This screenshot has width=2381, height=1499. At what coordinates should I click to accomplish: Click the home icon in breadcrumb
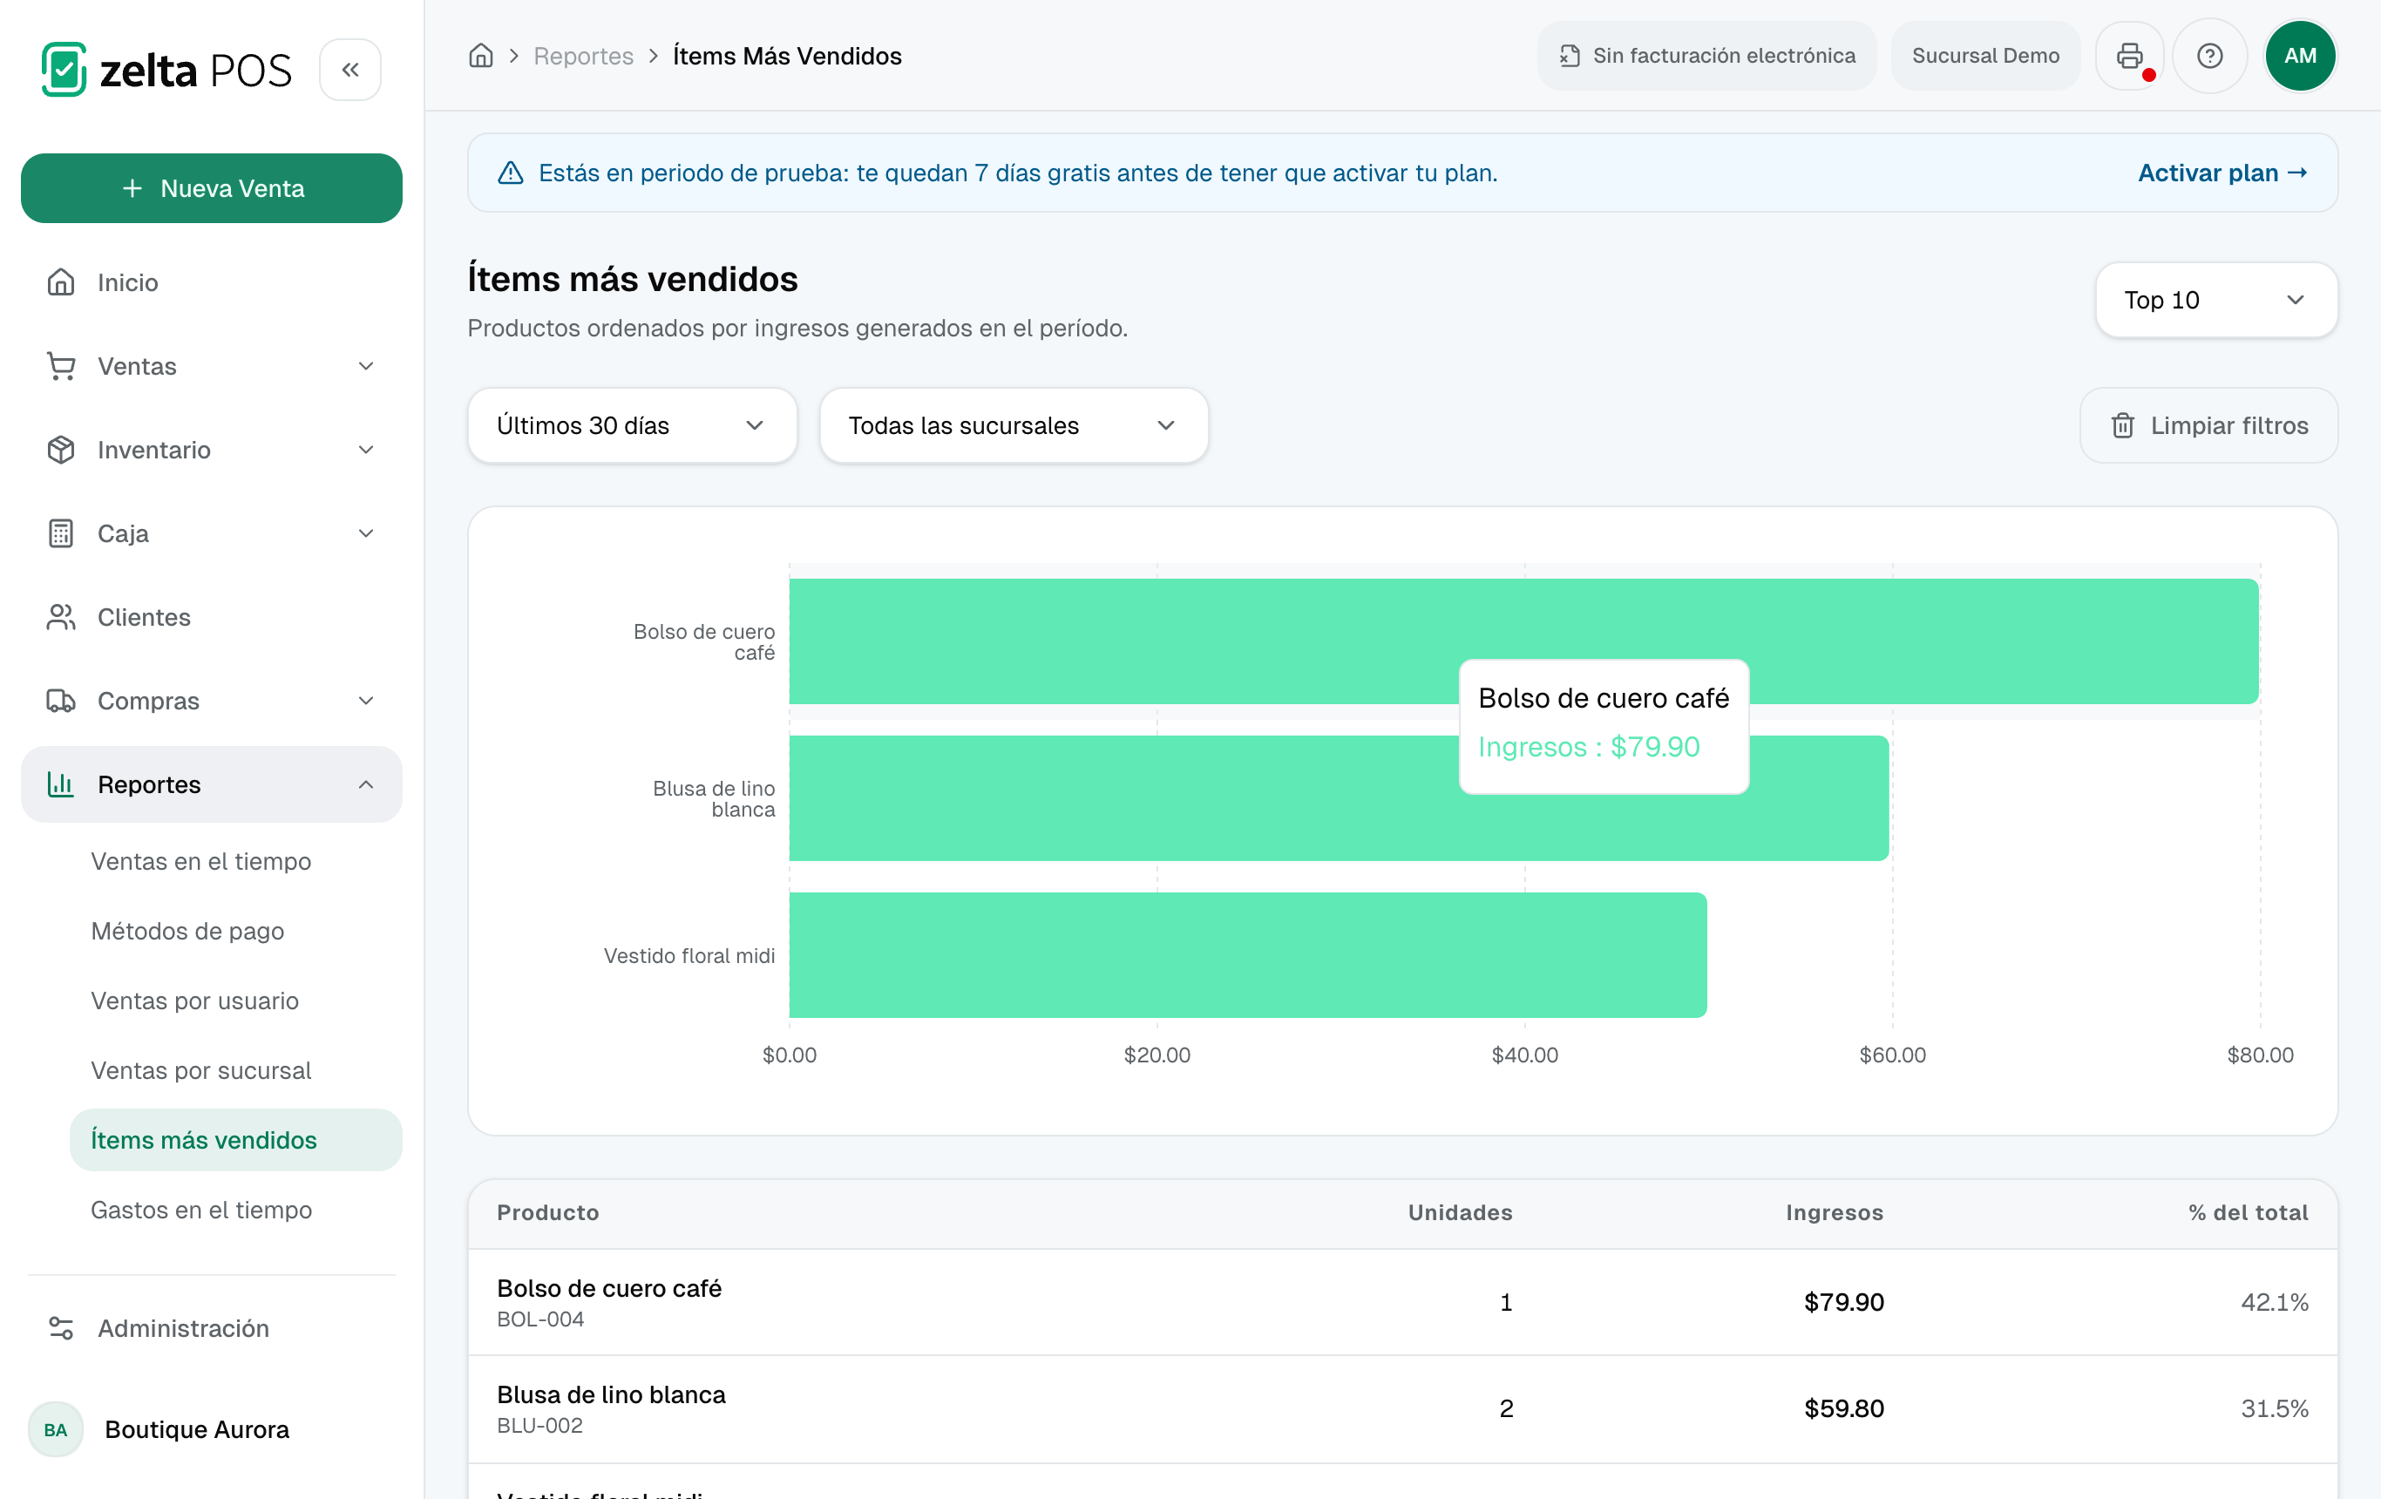click(480, 56)
